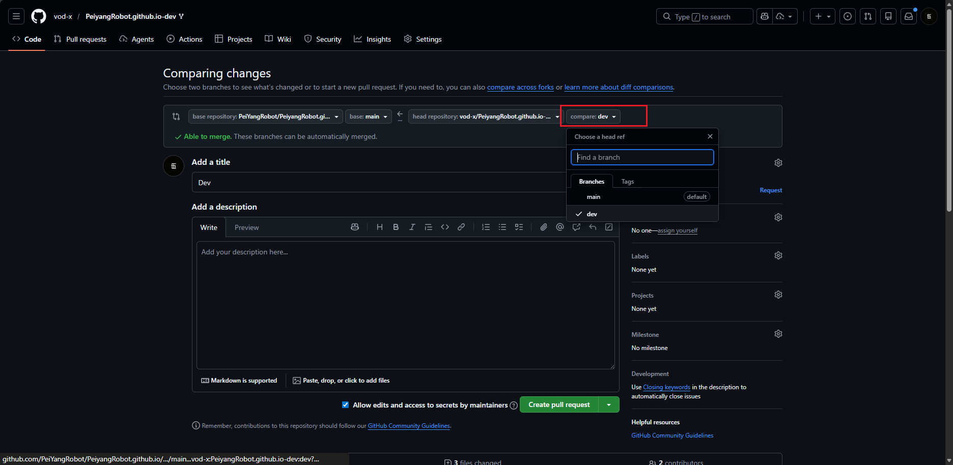Apply bold formatting in description editor
Screen dimensions: 953x465
[396, 227]
